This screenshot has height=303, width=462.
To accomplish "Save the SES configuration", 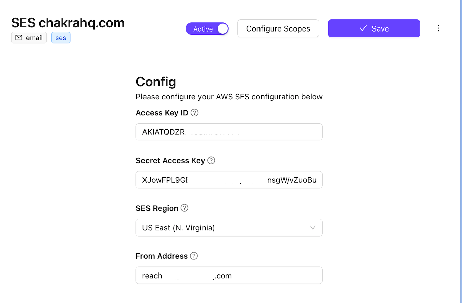I will pos(374,28).
